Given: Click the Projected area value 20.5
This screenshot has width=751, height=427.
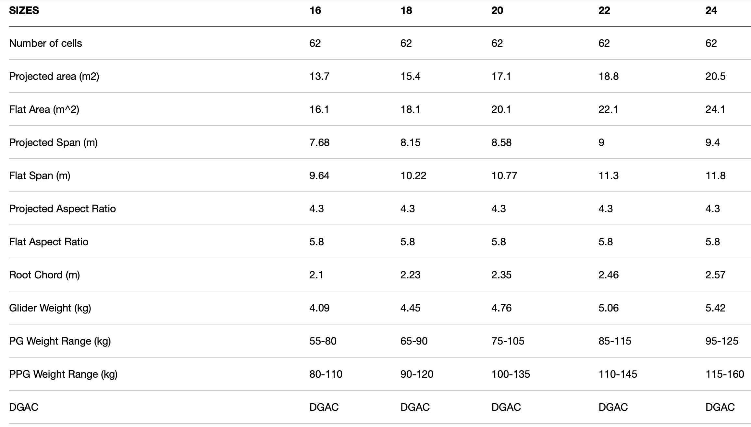Looking at the screenshot, I should point(715,76).
